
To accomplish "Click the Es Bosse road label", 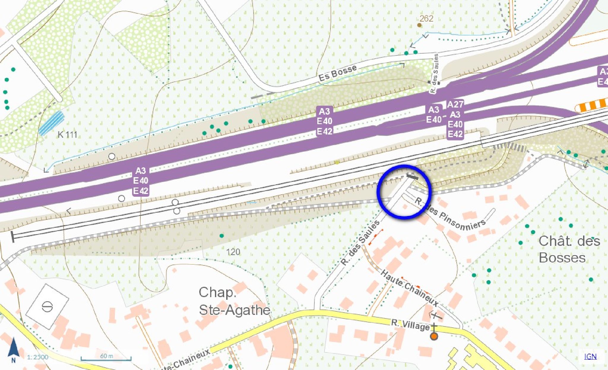I will tap(338, 73).
